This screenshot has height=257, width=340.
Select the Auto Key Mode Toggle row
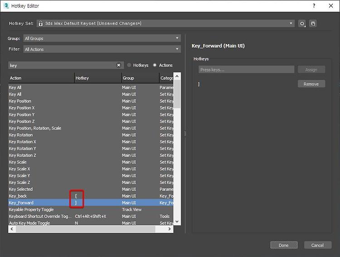[x=91, y=223]
